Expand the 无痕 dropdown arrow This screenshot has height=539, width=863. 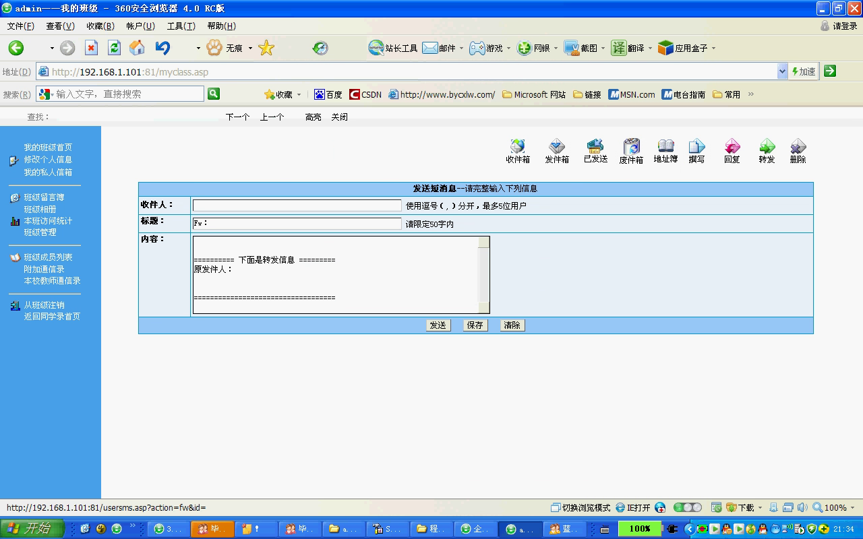pos(250,49)
